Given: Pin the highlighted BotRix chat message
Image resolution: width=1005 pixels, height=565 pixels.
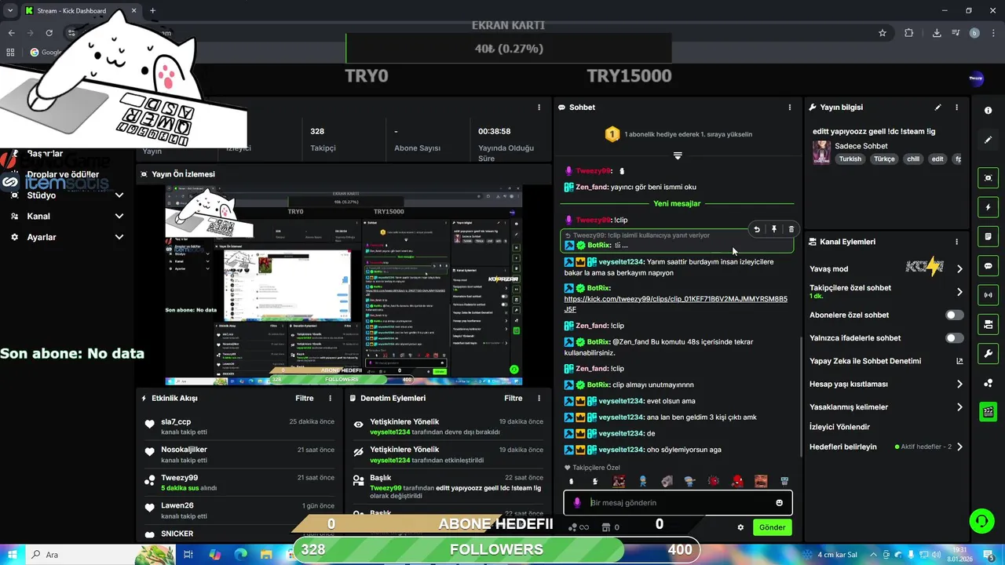Looking at the screenshot, I should (x=774, y=229).
